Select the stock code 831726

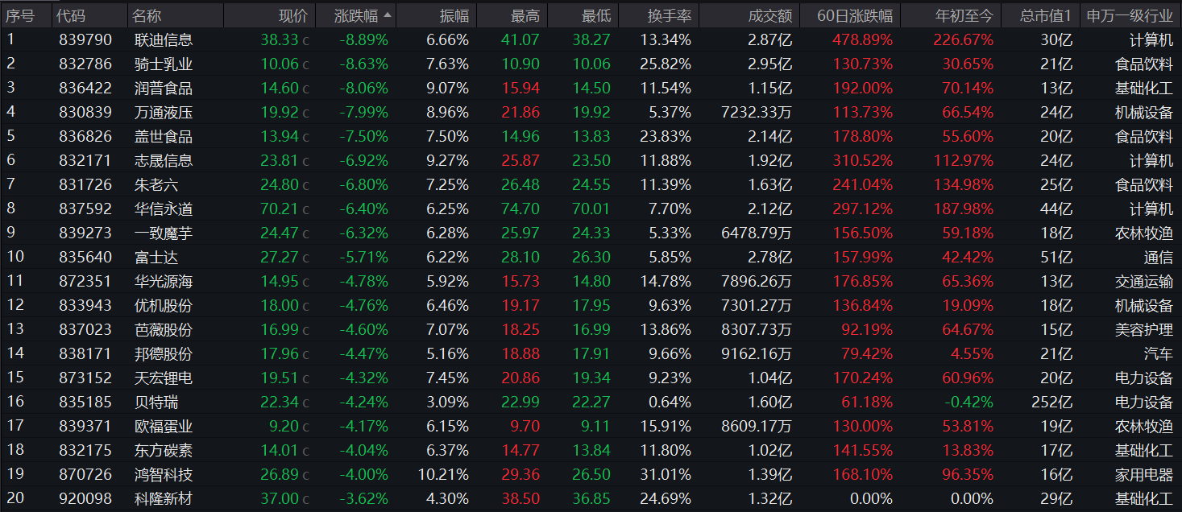pyautogui.click(x=85, y=184)
